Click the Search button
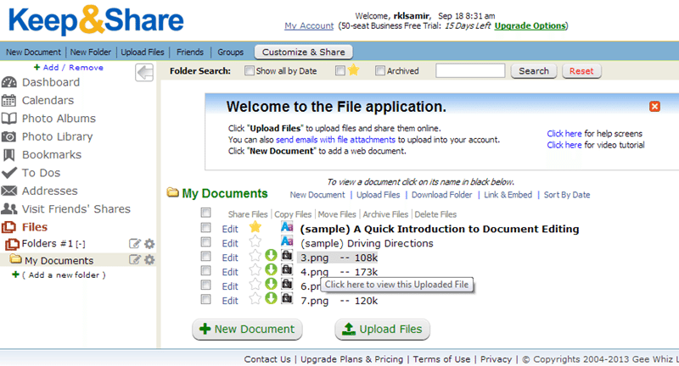This screenshot has height=366, width=679. (534, 71)
